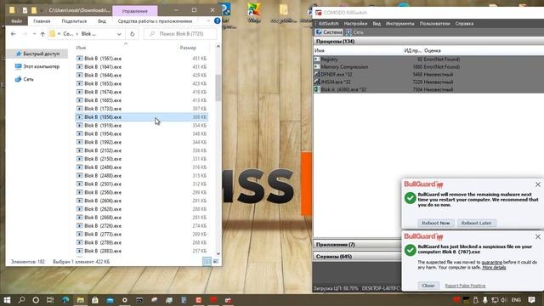
Task: Select file Blok B (2560).exe
Action: click(x=142, y=192)
